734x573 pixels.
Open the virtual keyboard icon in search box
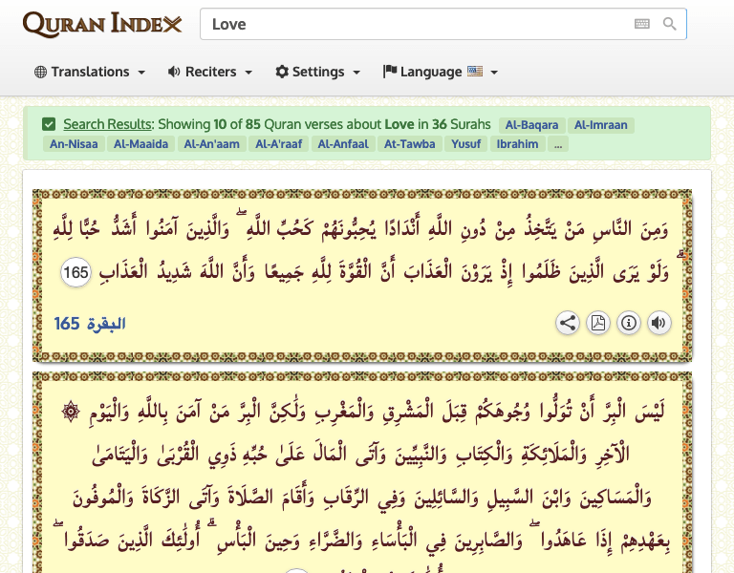[642, 24]
